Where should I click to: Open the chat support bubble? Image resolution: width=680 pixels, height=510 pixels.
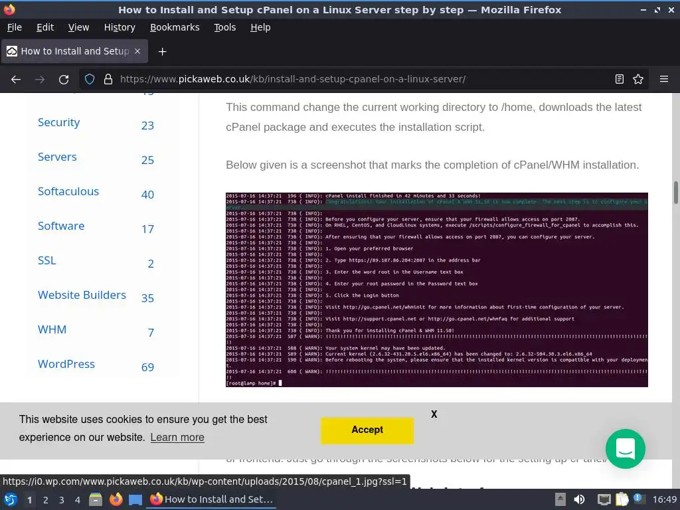coord(626,449)
